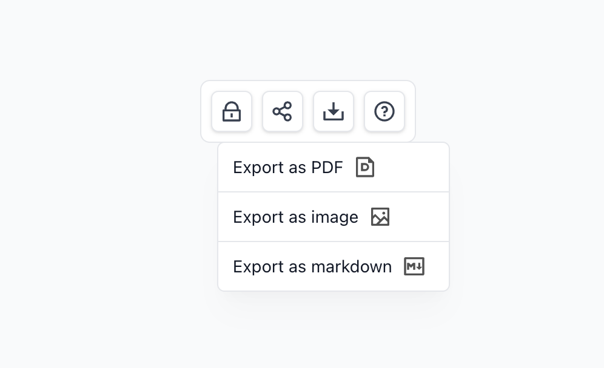604x368 pixels.
Task: Get help from the circled question mark
Action: click(384, 111)
